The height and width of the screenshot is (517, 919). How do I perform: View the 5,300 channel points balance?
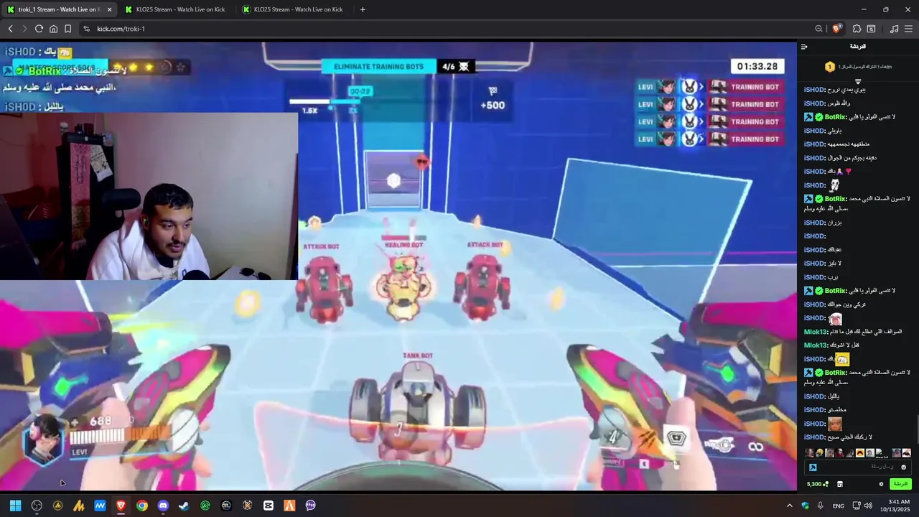point(817,484)
